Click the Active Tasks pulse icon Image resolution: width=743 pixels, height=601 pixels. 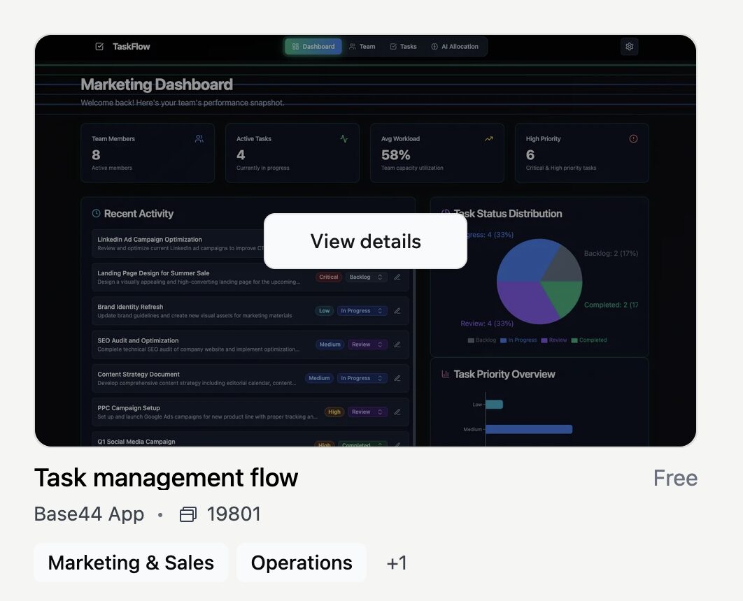[x=344, y=139]
